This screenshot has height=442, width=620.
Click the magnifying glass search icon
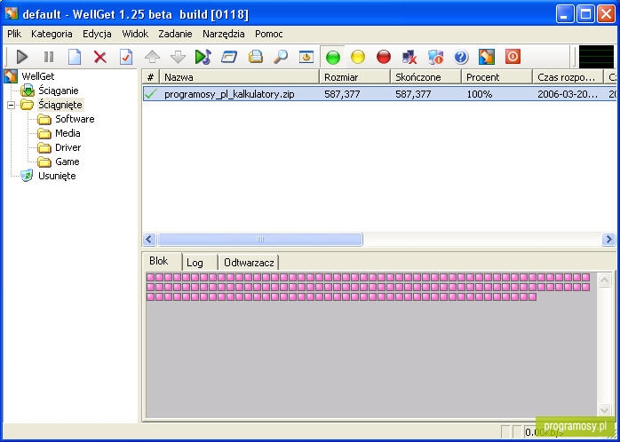click(281, 58)
